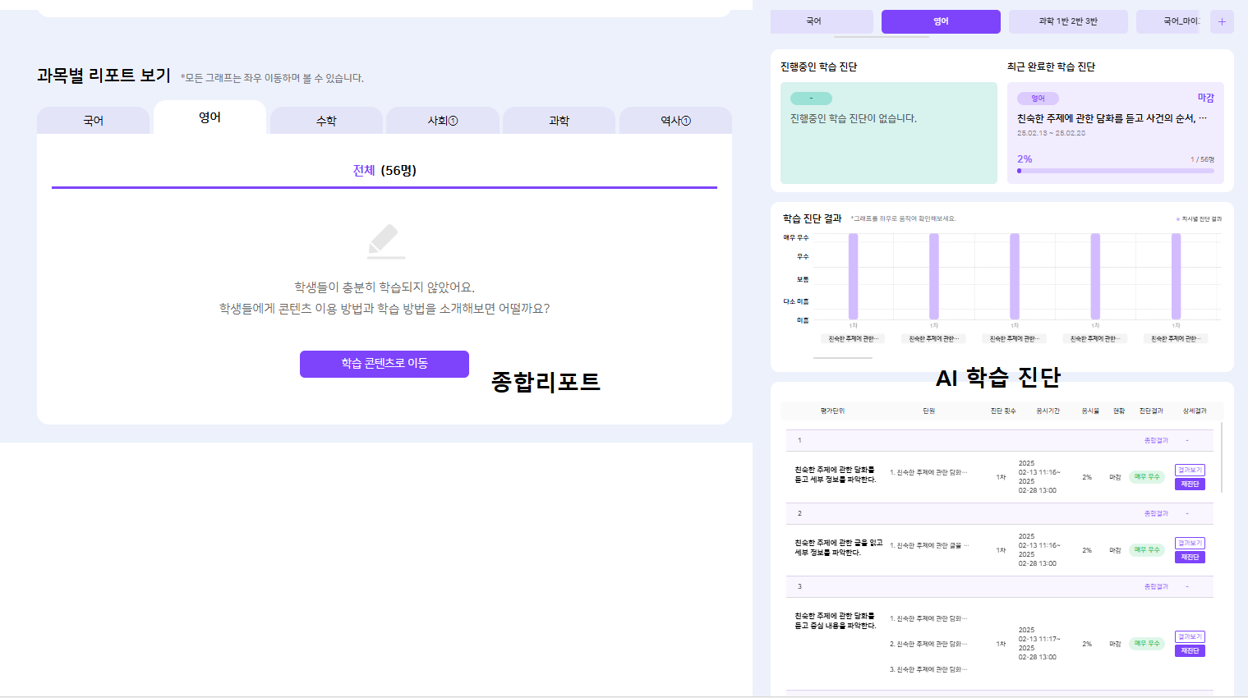Click the 치시별 진단 결과 legend dot

point(1177,219)
